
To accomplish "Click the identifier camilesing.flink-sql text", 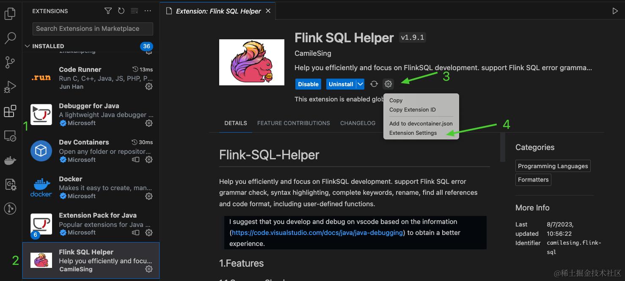I will pos(574,247).
